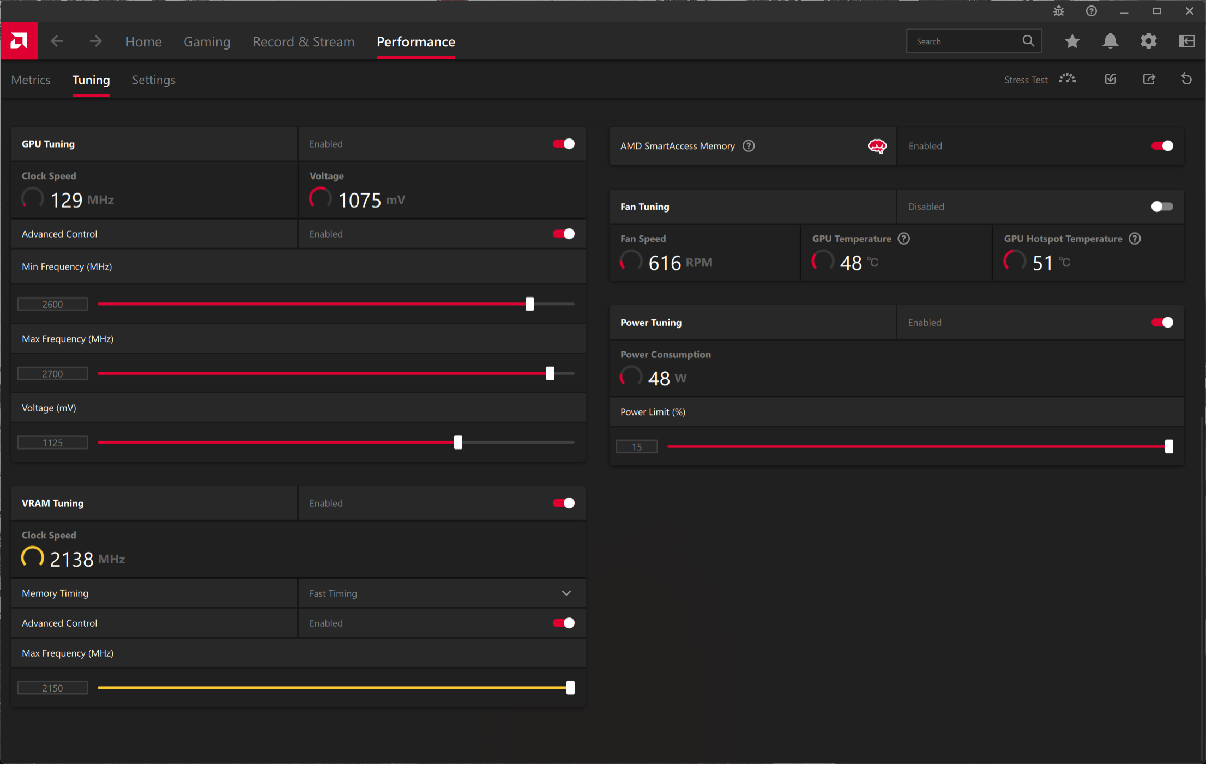Click the Search input field
This screenshot has height=764, width=1206.
point(974,41)
